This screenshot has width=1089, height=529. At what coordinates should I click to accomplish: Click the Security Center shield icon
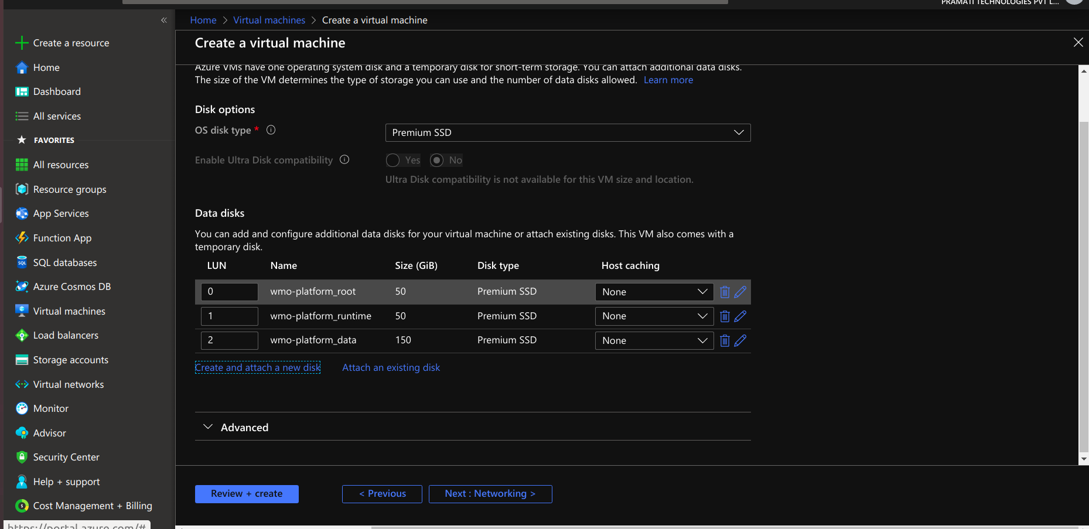(x=22, y=457)
